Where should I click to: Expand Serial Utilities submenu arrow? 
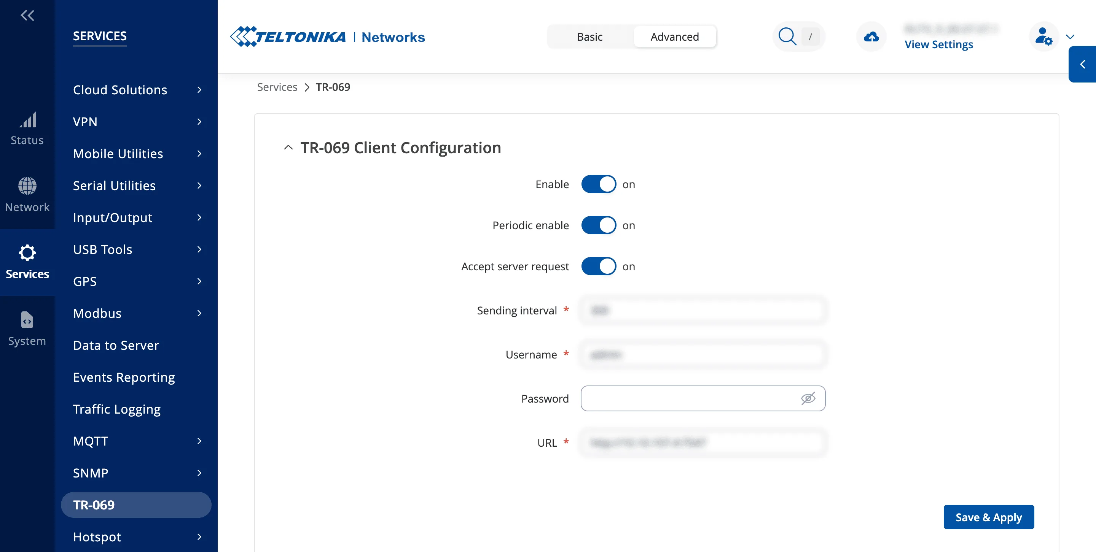click(x=199, y=185)
